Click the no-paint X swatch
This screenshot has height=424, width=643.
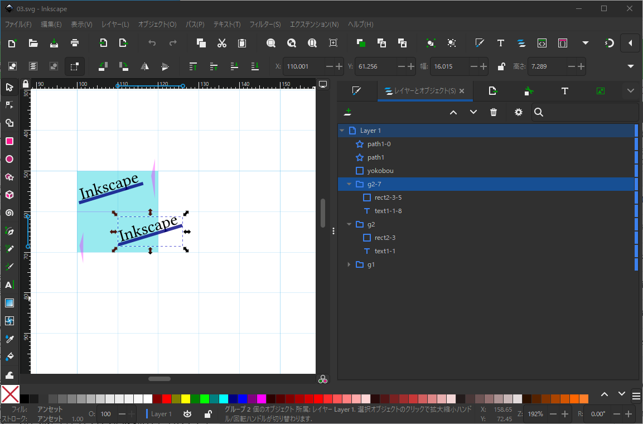click(x=10, y=396)
